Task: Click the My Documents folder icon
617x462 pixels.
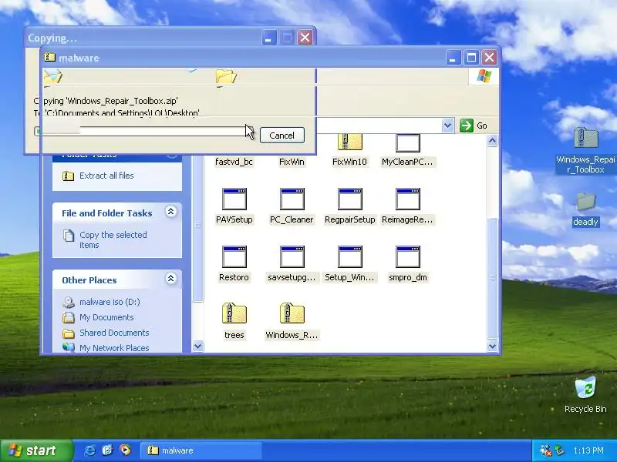Action: (x=69, y=317)
